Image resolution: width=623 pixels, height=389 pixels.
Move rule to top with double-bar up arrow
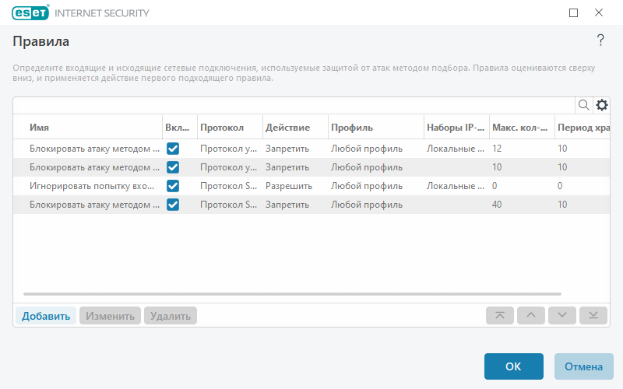[500, 316]
